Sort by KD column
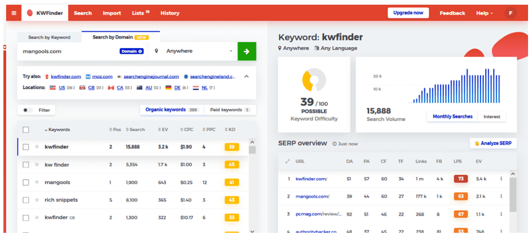 point(230,130)
